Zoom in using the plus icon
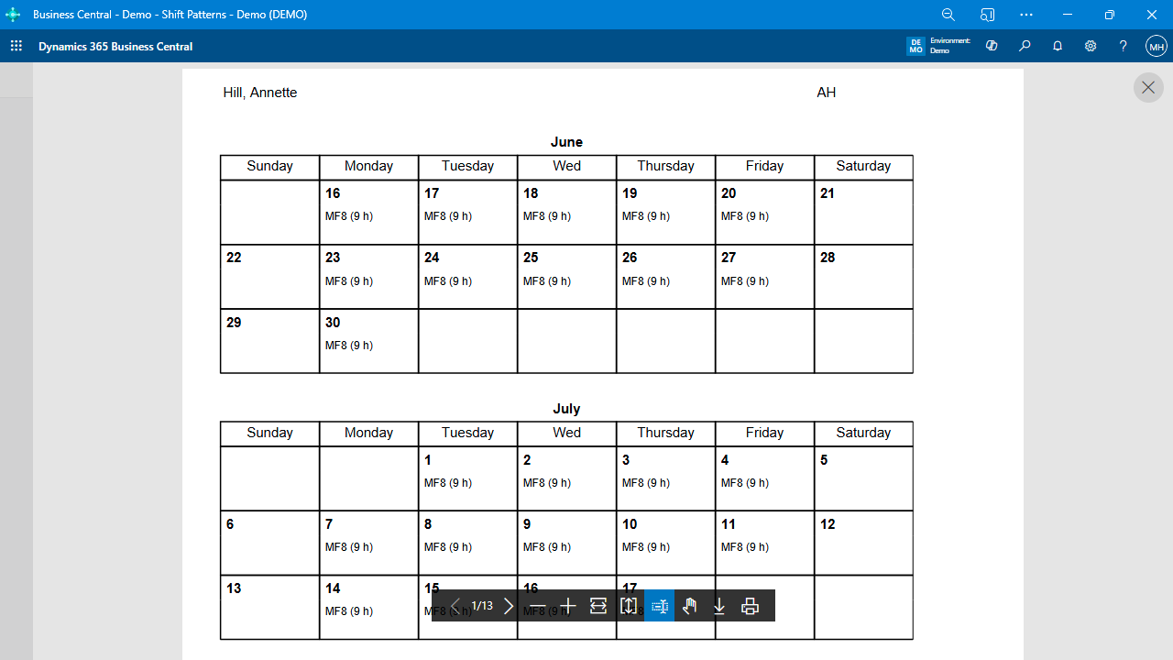Image resolution: width=1173 pixels, height=660 pixels. [x=568, y=606]
